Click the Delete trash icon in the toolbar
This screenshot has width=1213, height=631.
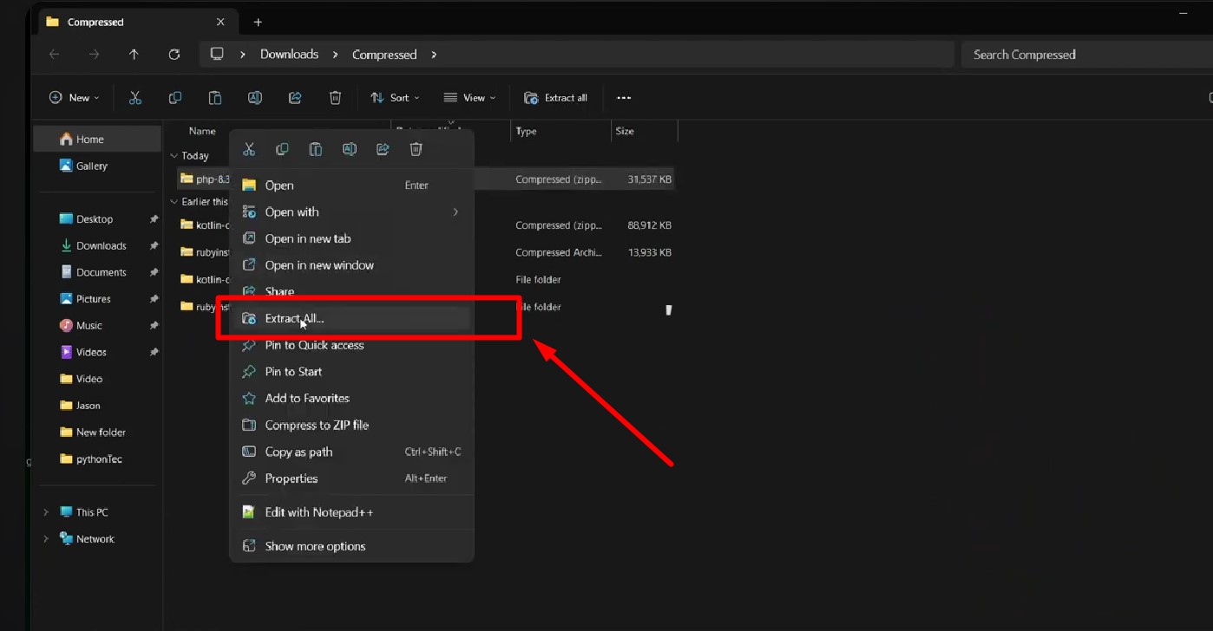[x=335, y=98]
